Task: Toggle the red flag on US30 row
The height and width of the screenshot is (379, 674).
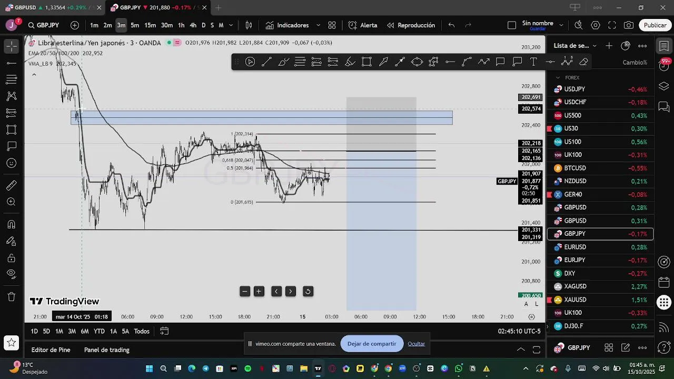Action: click(x=550, y=128)
